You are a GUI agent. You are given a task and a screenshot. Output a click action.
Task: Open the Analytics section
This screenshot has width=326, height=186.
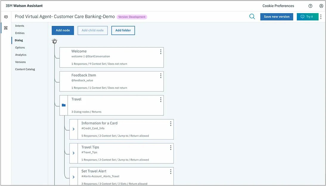21,55
